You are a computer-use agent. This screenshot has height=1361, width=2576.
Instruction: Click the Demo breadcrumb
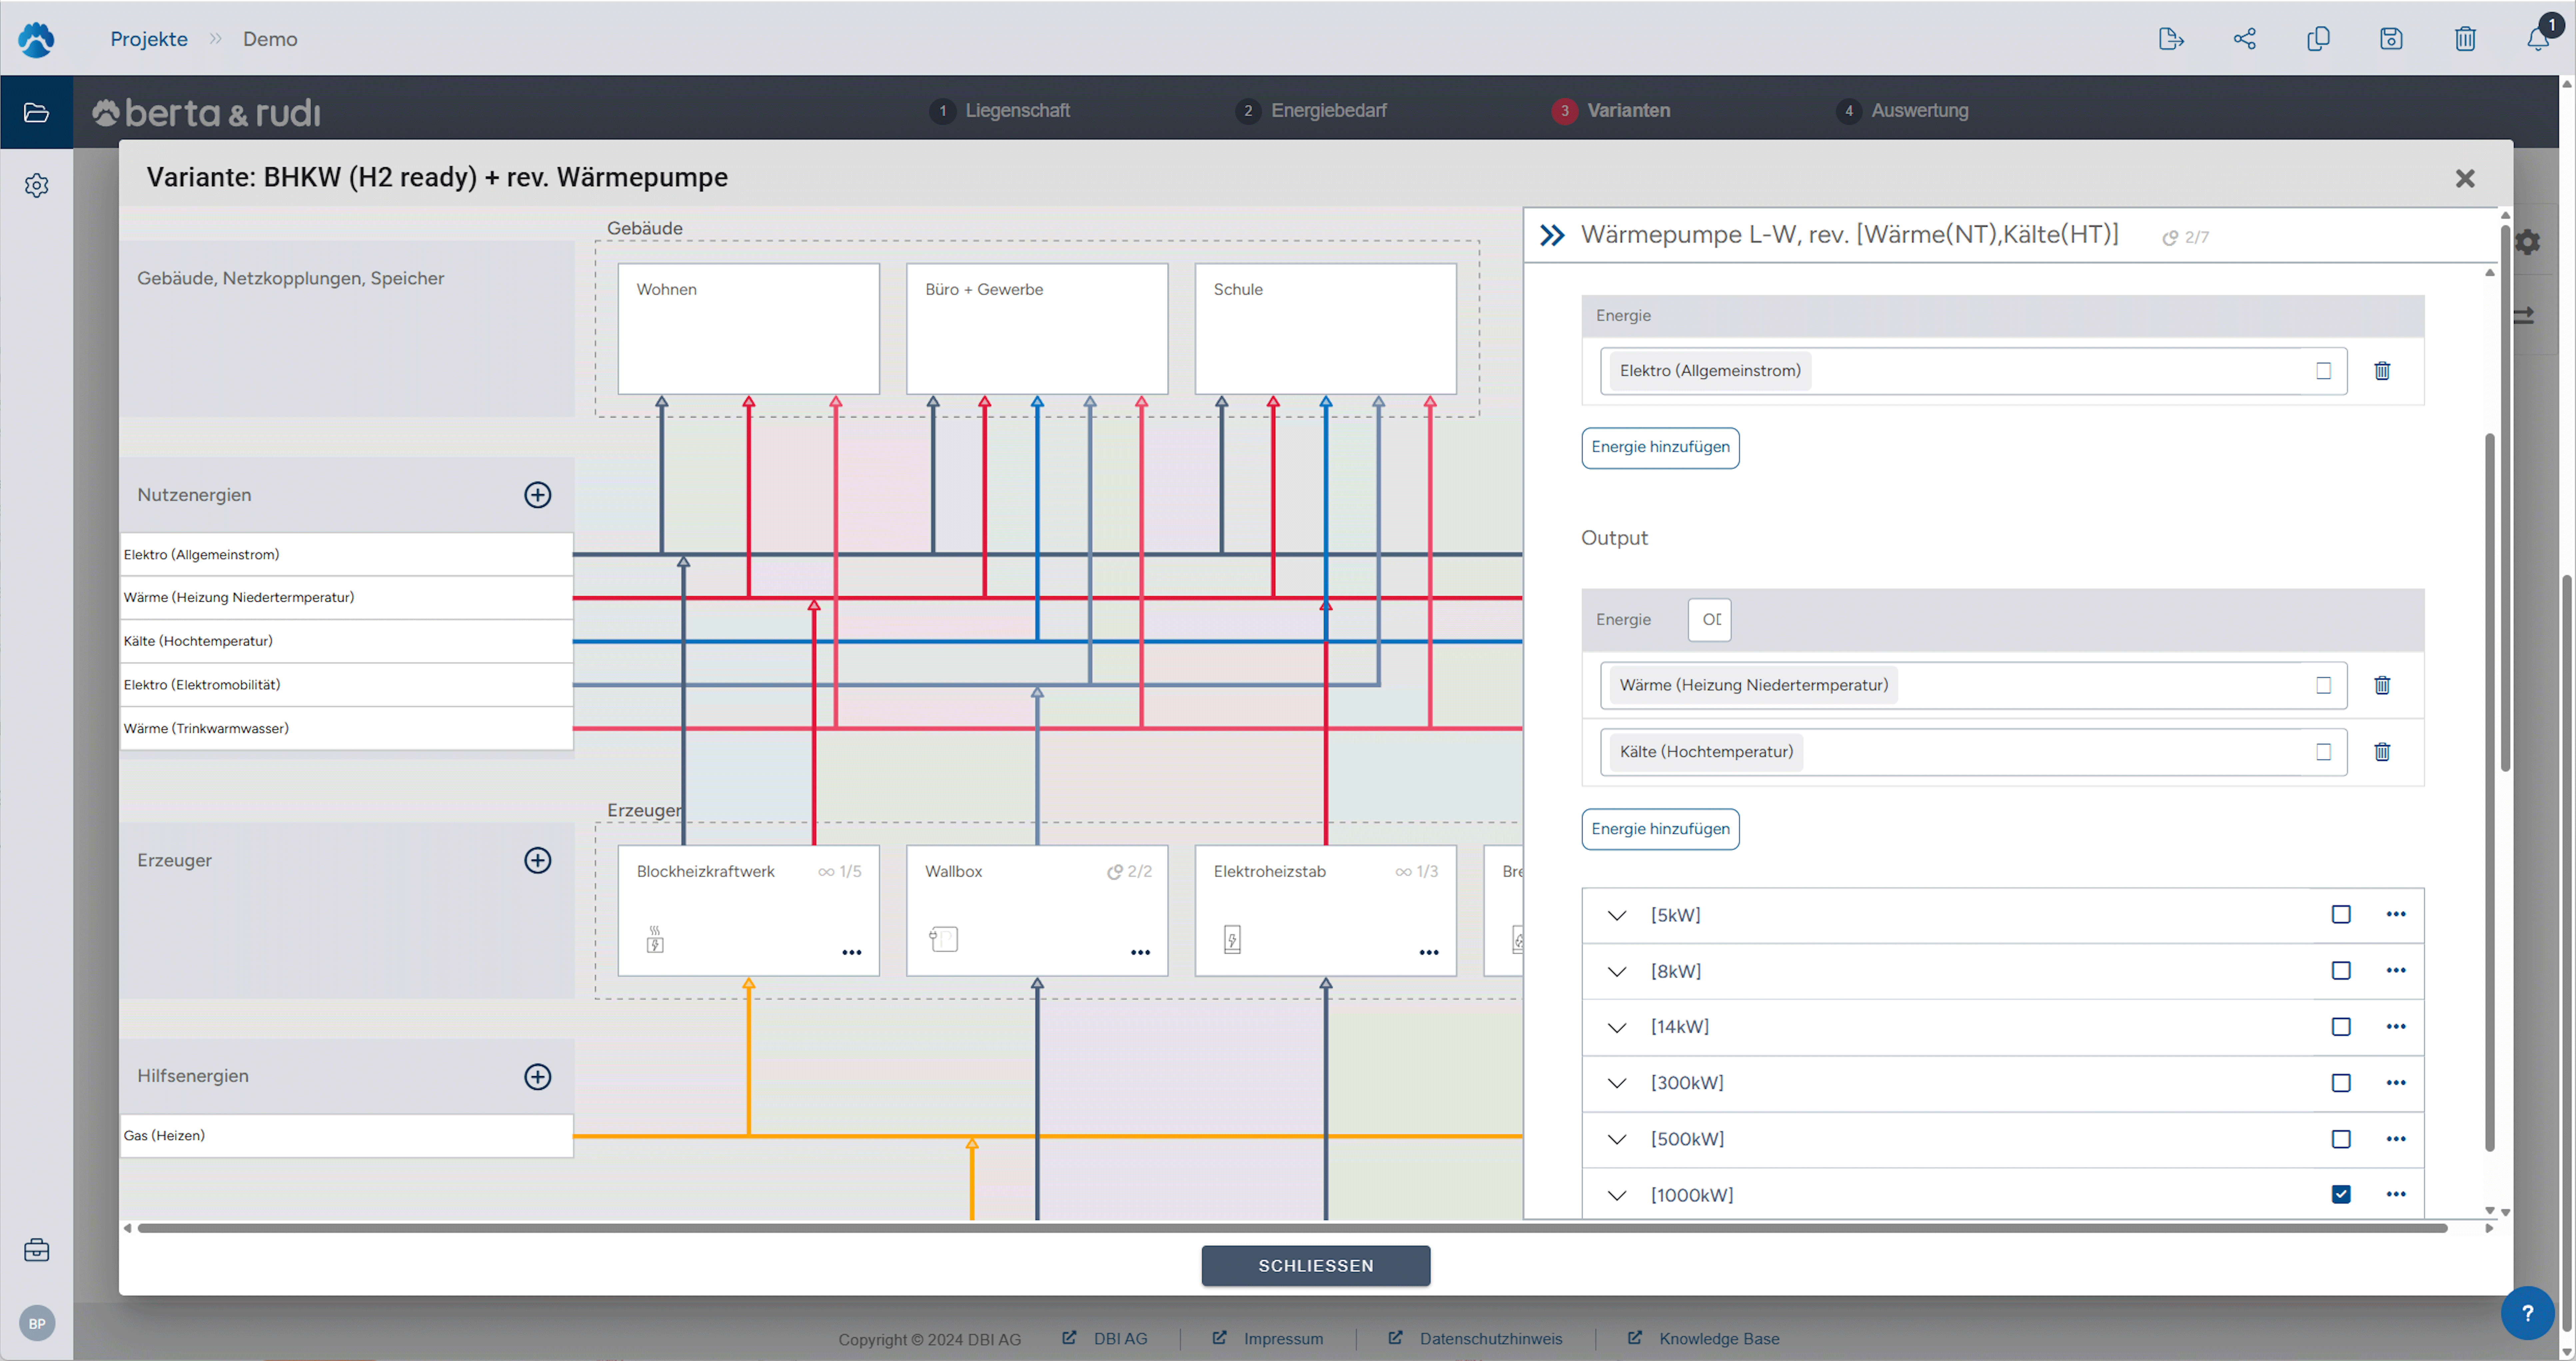270,39
